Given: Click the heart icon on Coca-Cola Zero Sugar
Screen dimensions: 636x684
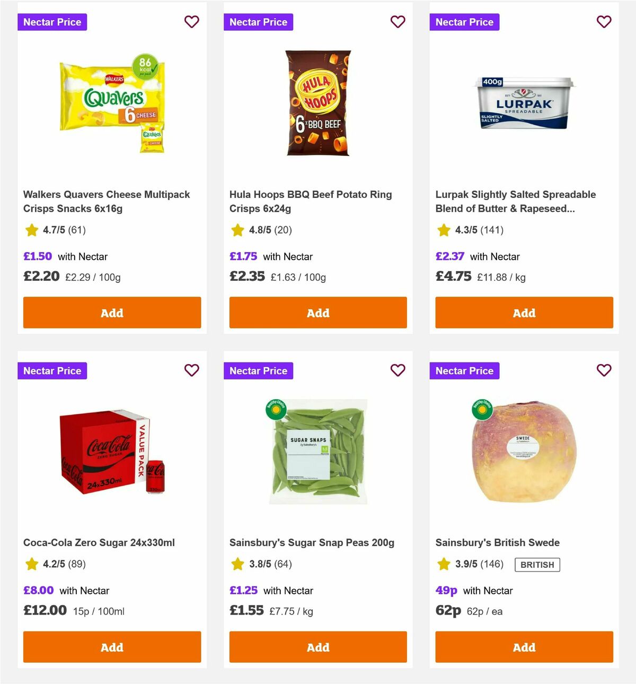Looking at the screenshot, I should (192, 370).
